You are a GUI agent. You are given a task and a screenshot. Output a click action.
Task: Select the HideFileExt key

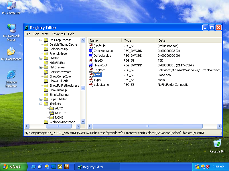point(57,63)
